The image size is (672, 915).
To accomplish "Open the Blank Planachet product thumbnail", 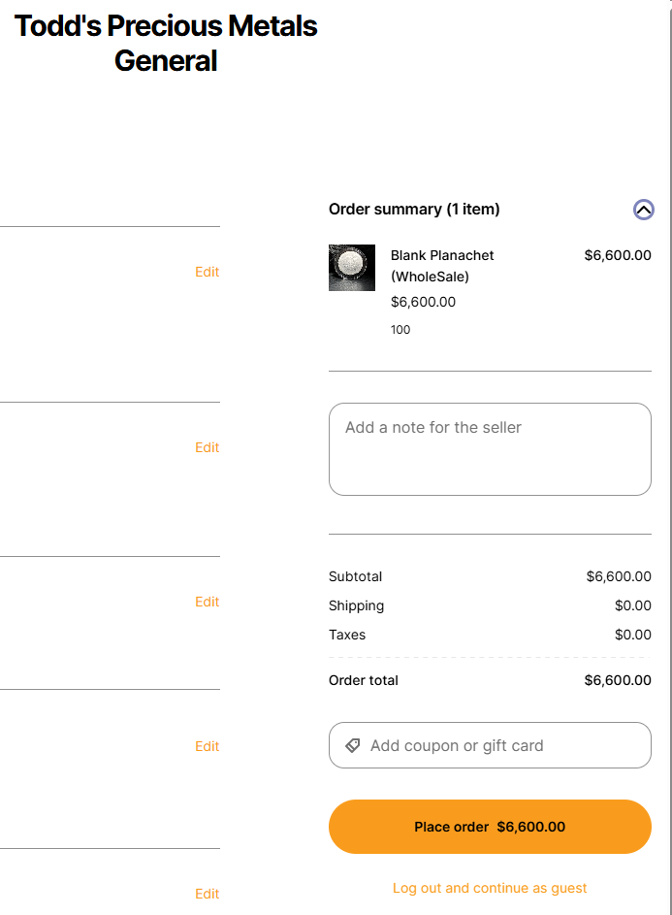I will pyautogui.click(x=352, y=268).
